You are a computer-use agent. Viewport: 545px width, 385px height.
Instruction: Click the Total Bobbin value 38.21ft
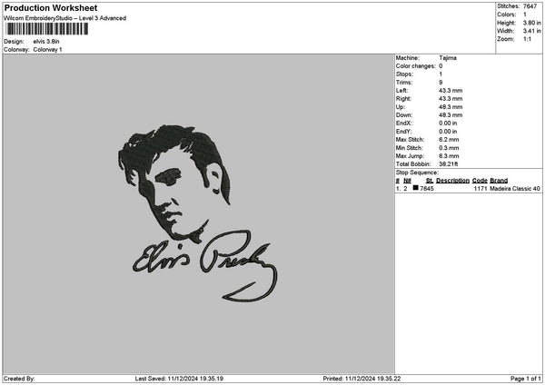point(449,164)
